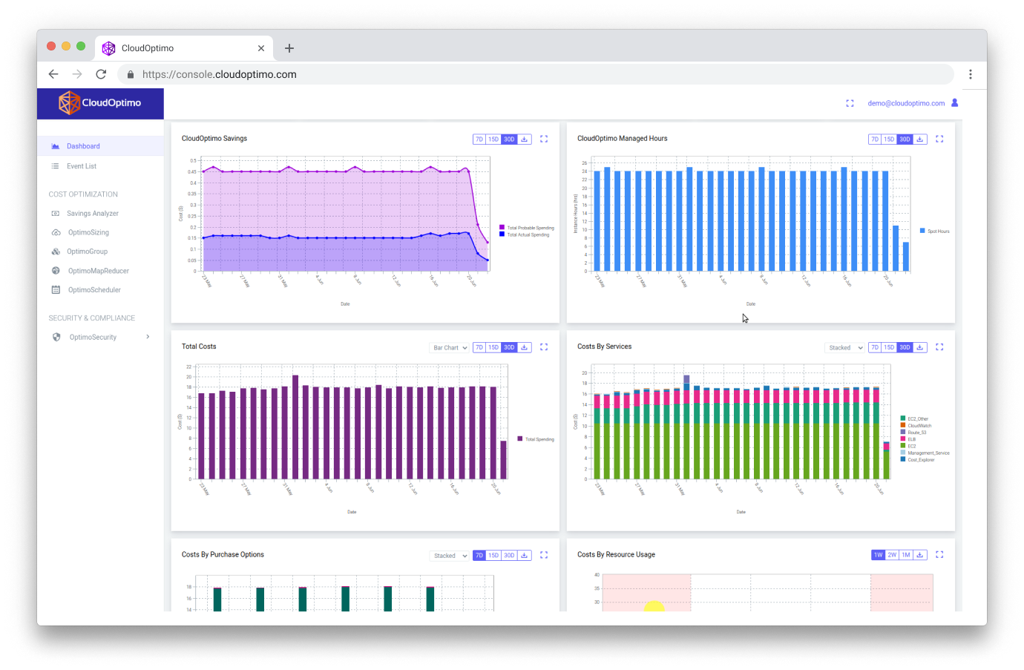Viewport: 1024px width, 670px height.
Task: Open the OptimoMapReducer page
Action: pyautogui.click(x=100, y=271)
